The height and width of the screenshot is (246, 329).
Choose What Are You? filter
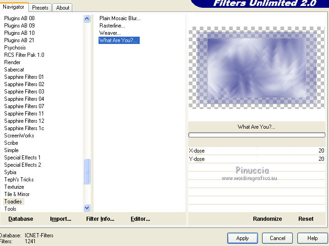pos(119,40)
